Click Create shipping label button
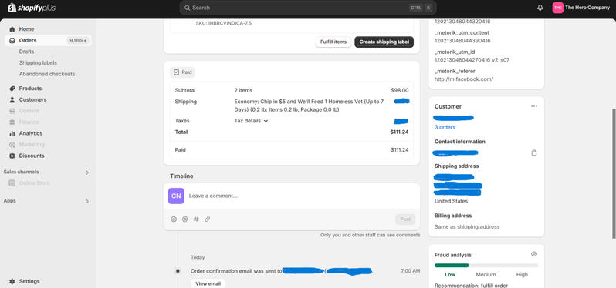 (x=384, y=42)
